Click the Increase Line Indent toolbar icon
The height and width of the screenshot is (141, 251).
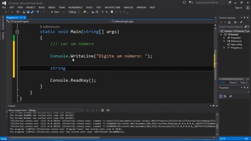pyautogui.click(x=97, y=12)
